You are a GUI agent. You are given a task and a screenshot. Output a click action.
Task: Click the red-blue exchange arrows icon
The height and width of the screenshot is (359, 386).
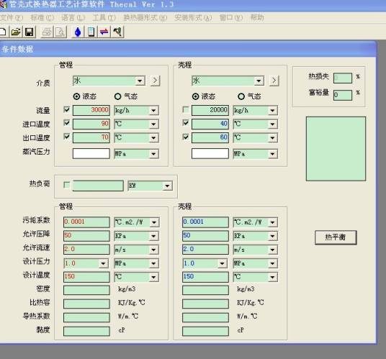click(104, 32)
